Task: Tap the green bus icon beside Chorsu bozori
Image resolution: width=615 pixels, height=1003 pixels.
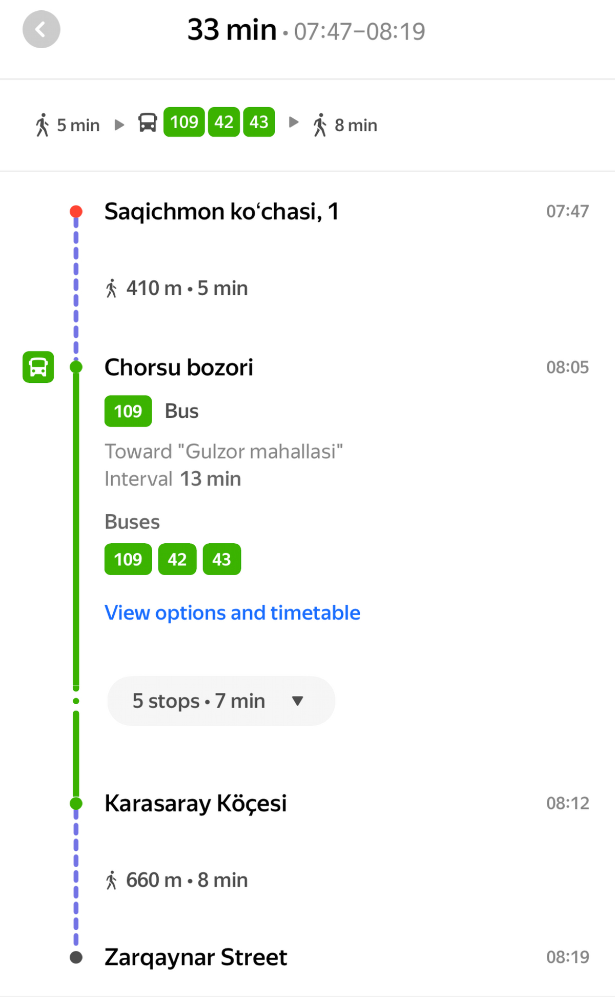Action: [x=38, y=367]
